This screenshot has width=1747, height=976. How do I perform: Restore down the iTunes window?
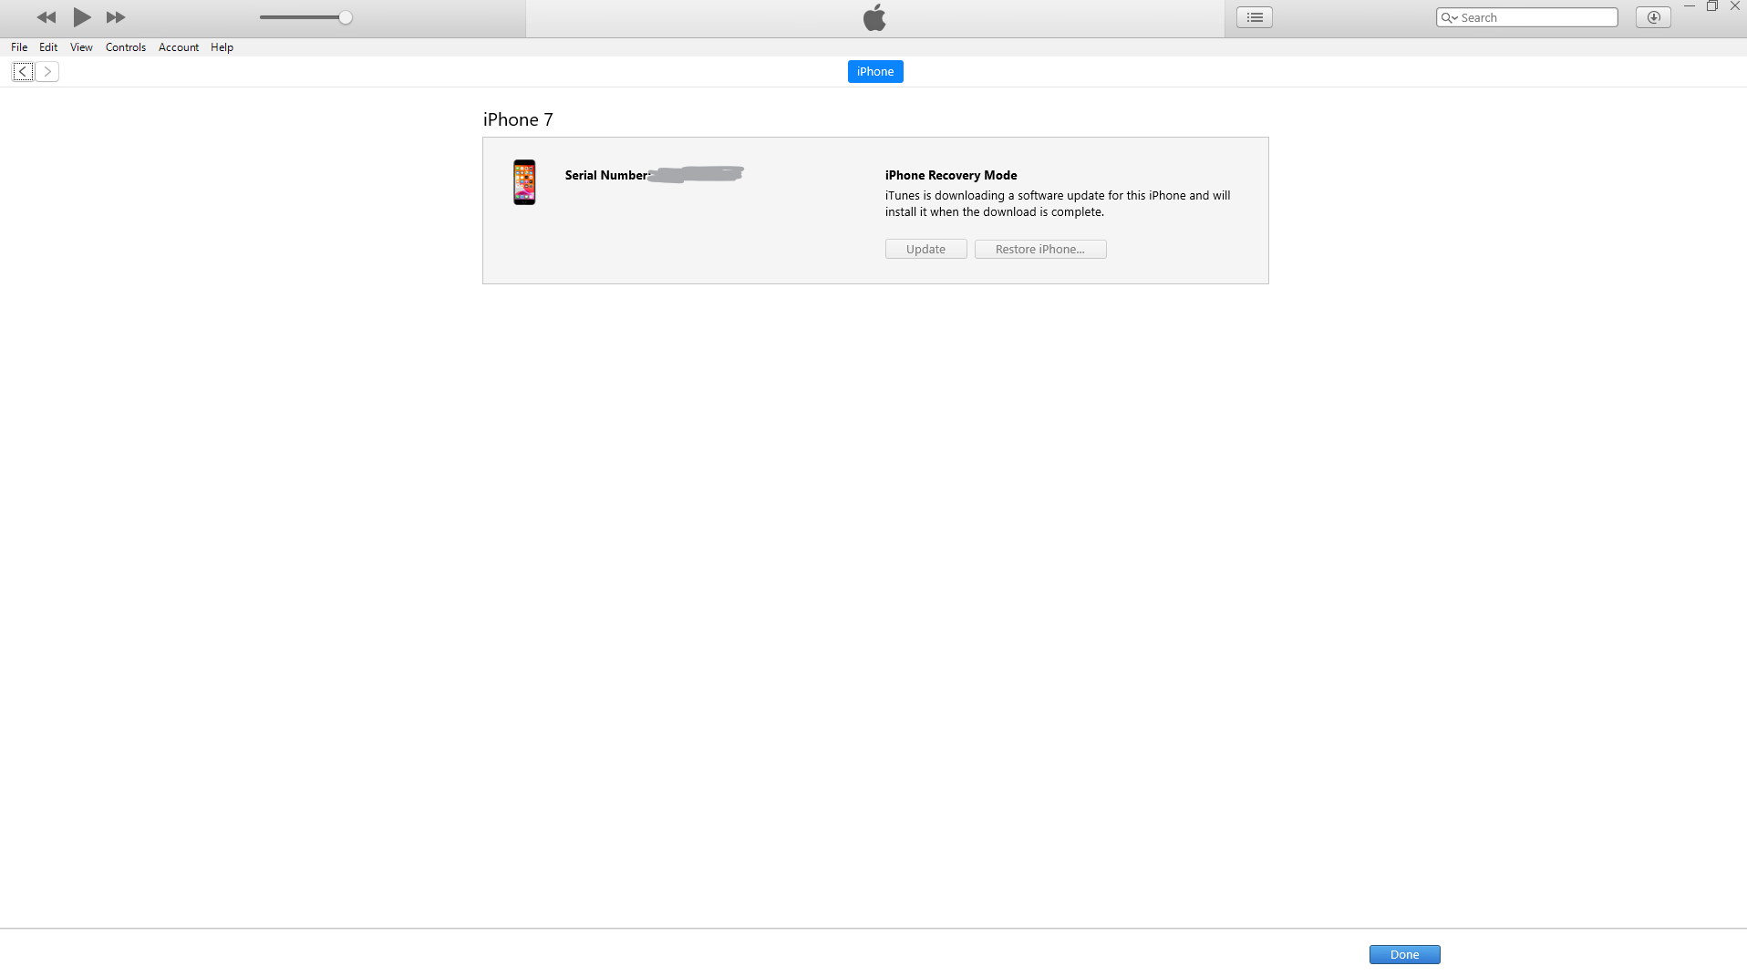[x=1711, y=6]
